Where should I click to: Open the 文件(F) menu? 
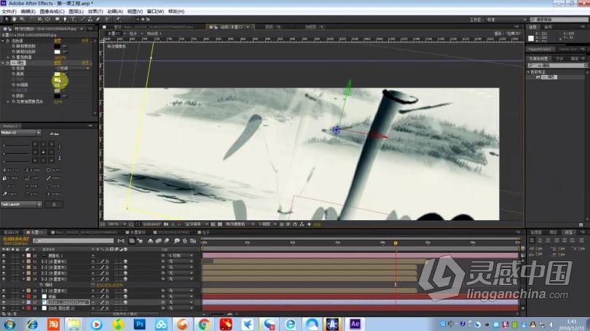pyautogui.click(x=9, y=12)
